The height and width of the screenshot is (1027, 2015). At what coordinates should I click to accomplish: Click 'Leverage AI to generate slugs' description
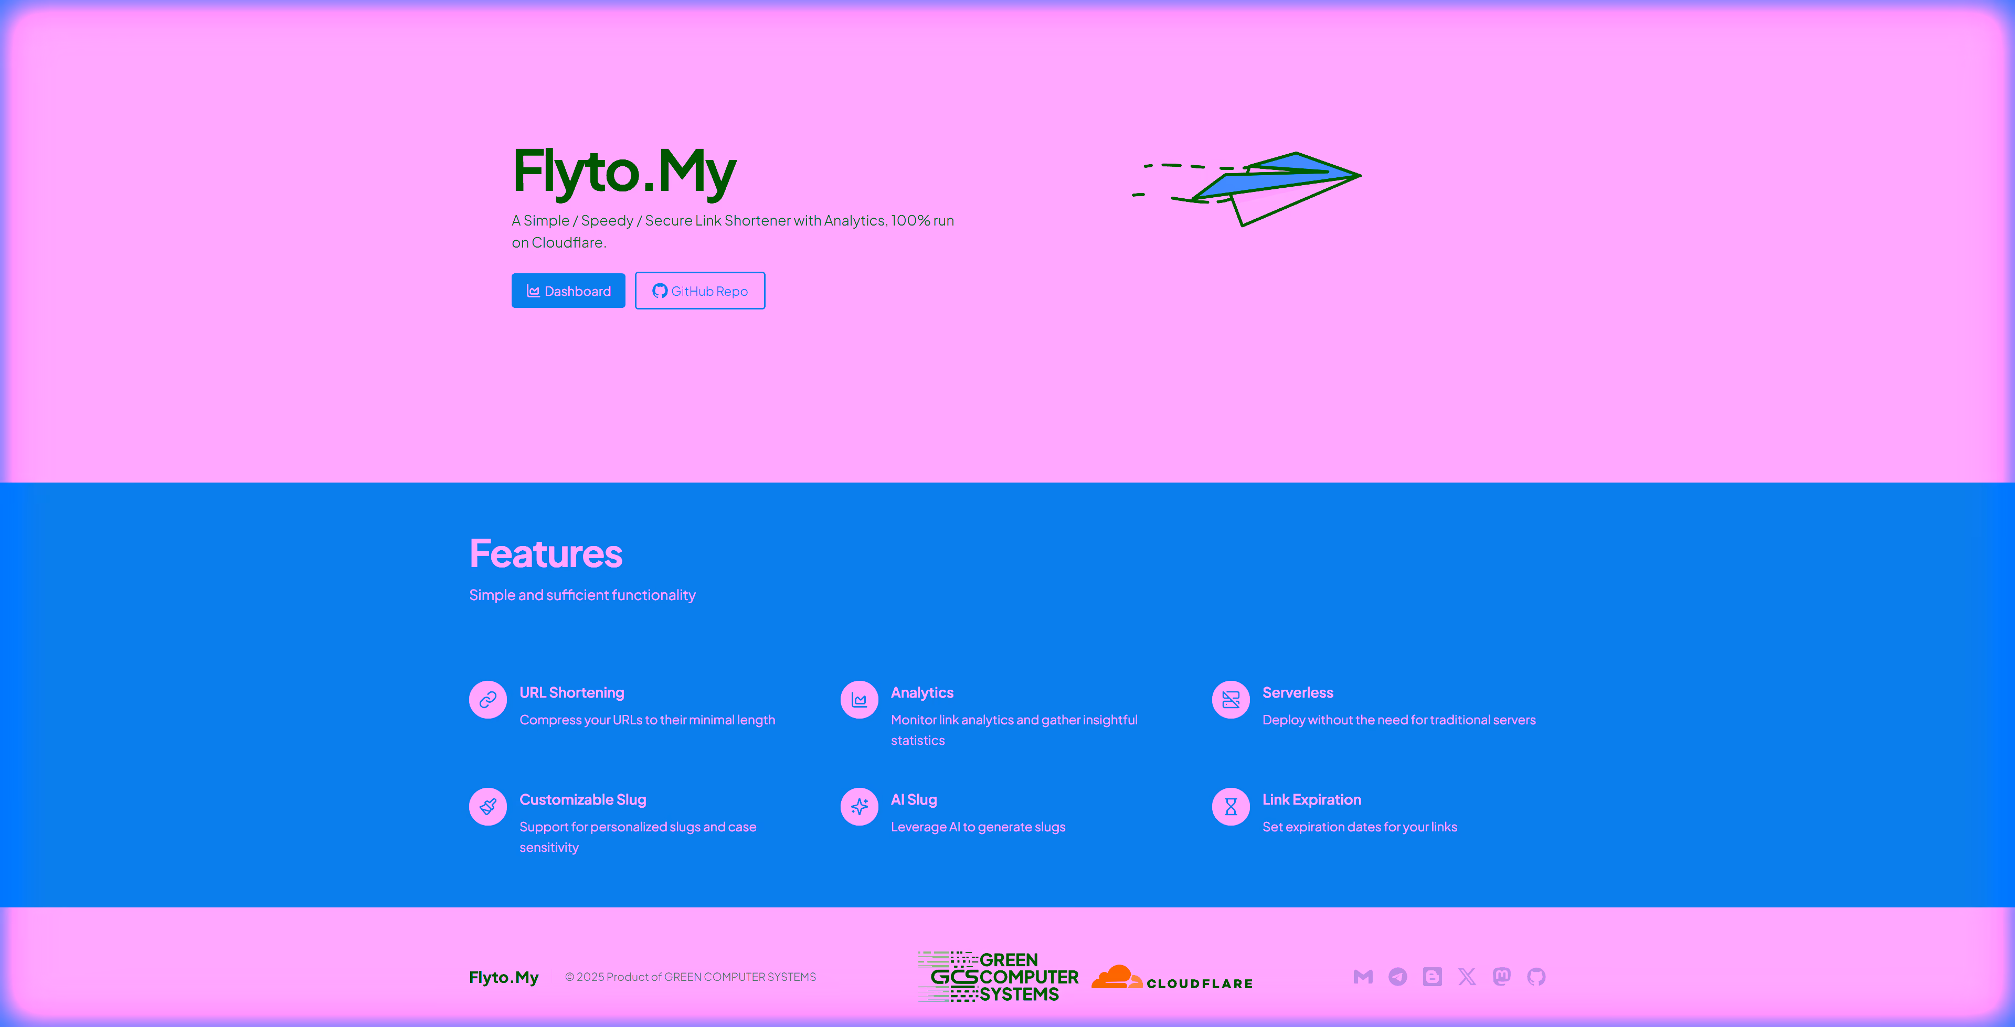pos(978,827)
